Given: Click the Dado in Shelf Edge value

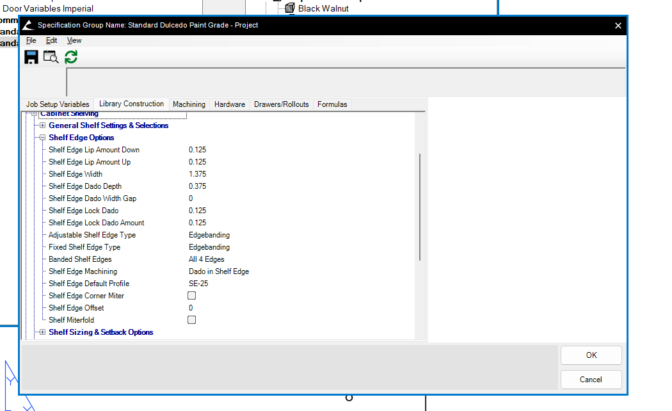Looking at the screenshot, I should pyautogui.click(x=219, y=271).
